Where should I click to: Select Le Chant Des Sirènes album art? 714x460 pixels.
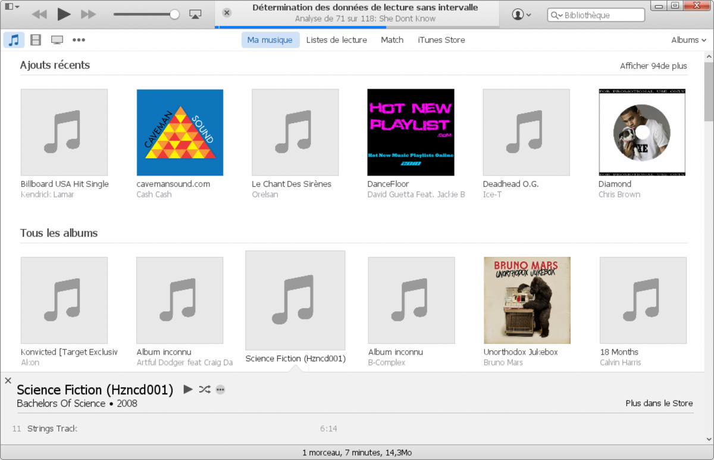point(295,132)
